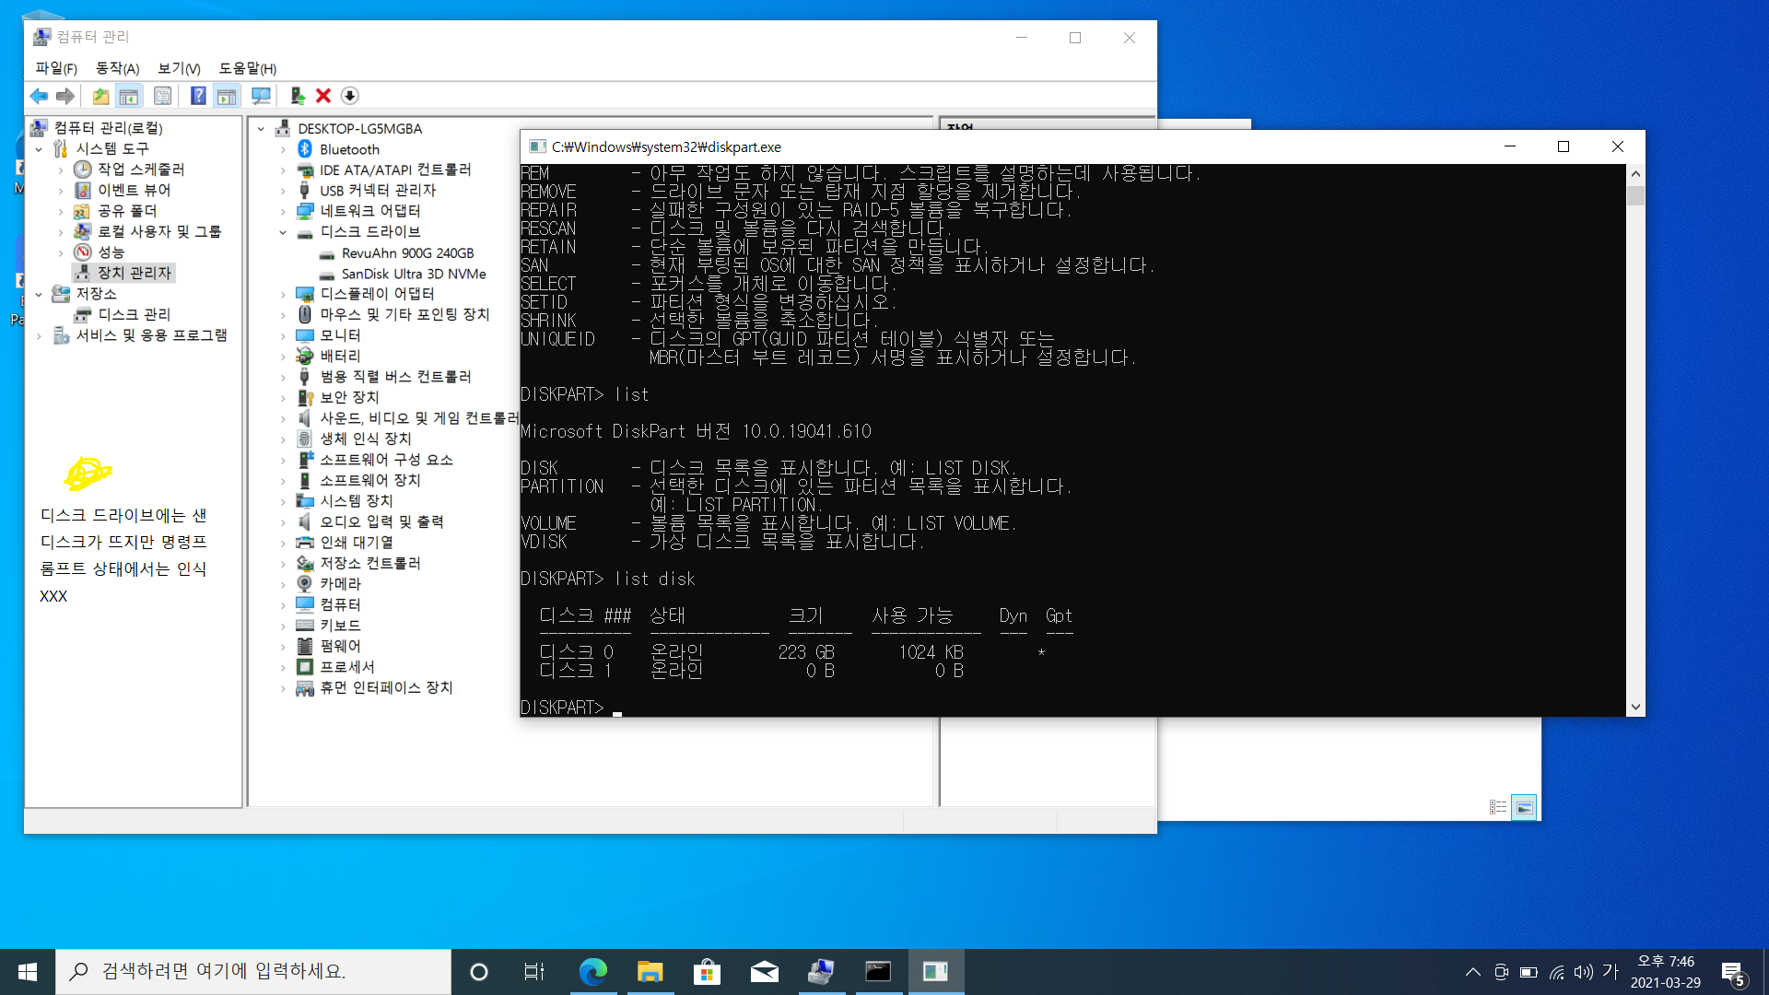Open the notification center icon
This screenshot has width=1769, height=995.
(1732, 972)
